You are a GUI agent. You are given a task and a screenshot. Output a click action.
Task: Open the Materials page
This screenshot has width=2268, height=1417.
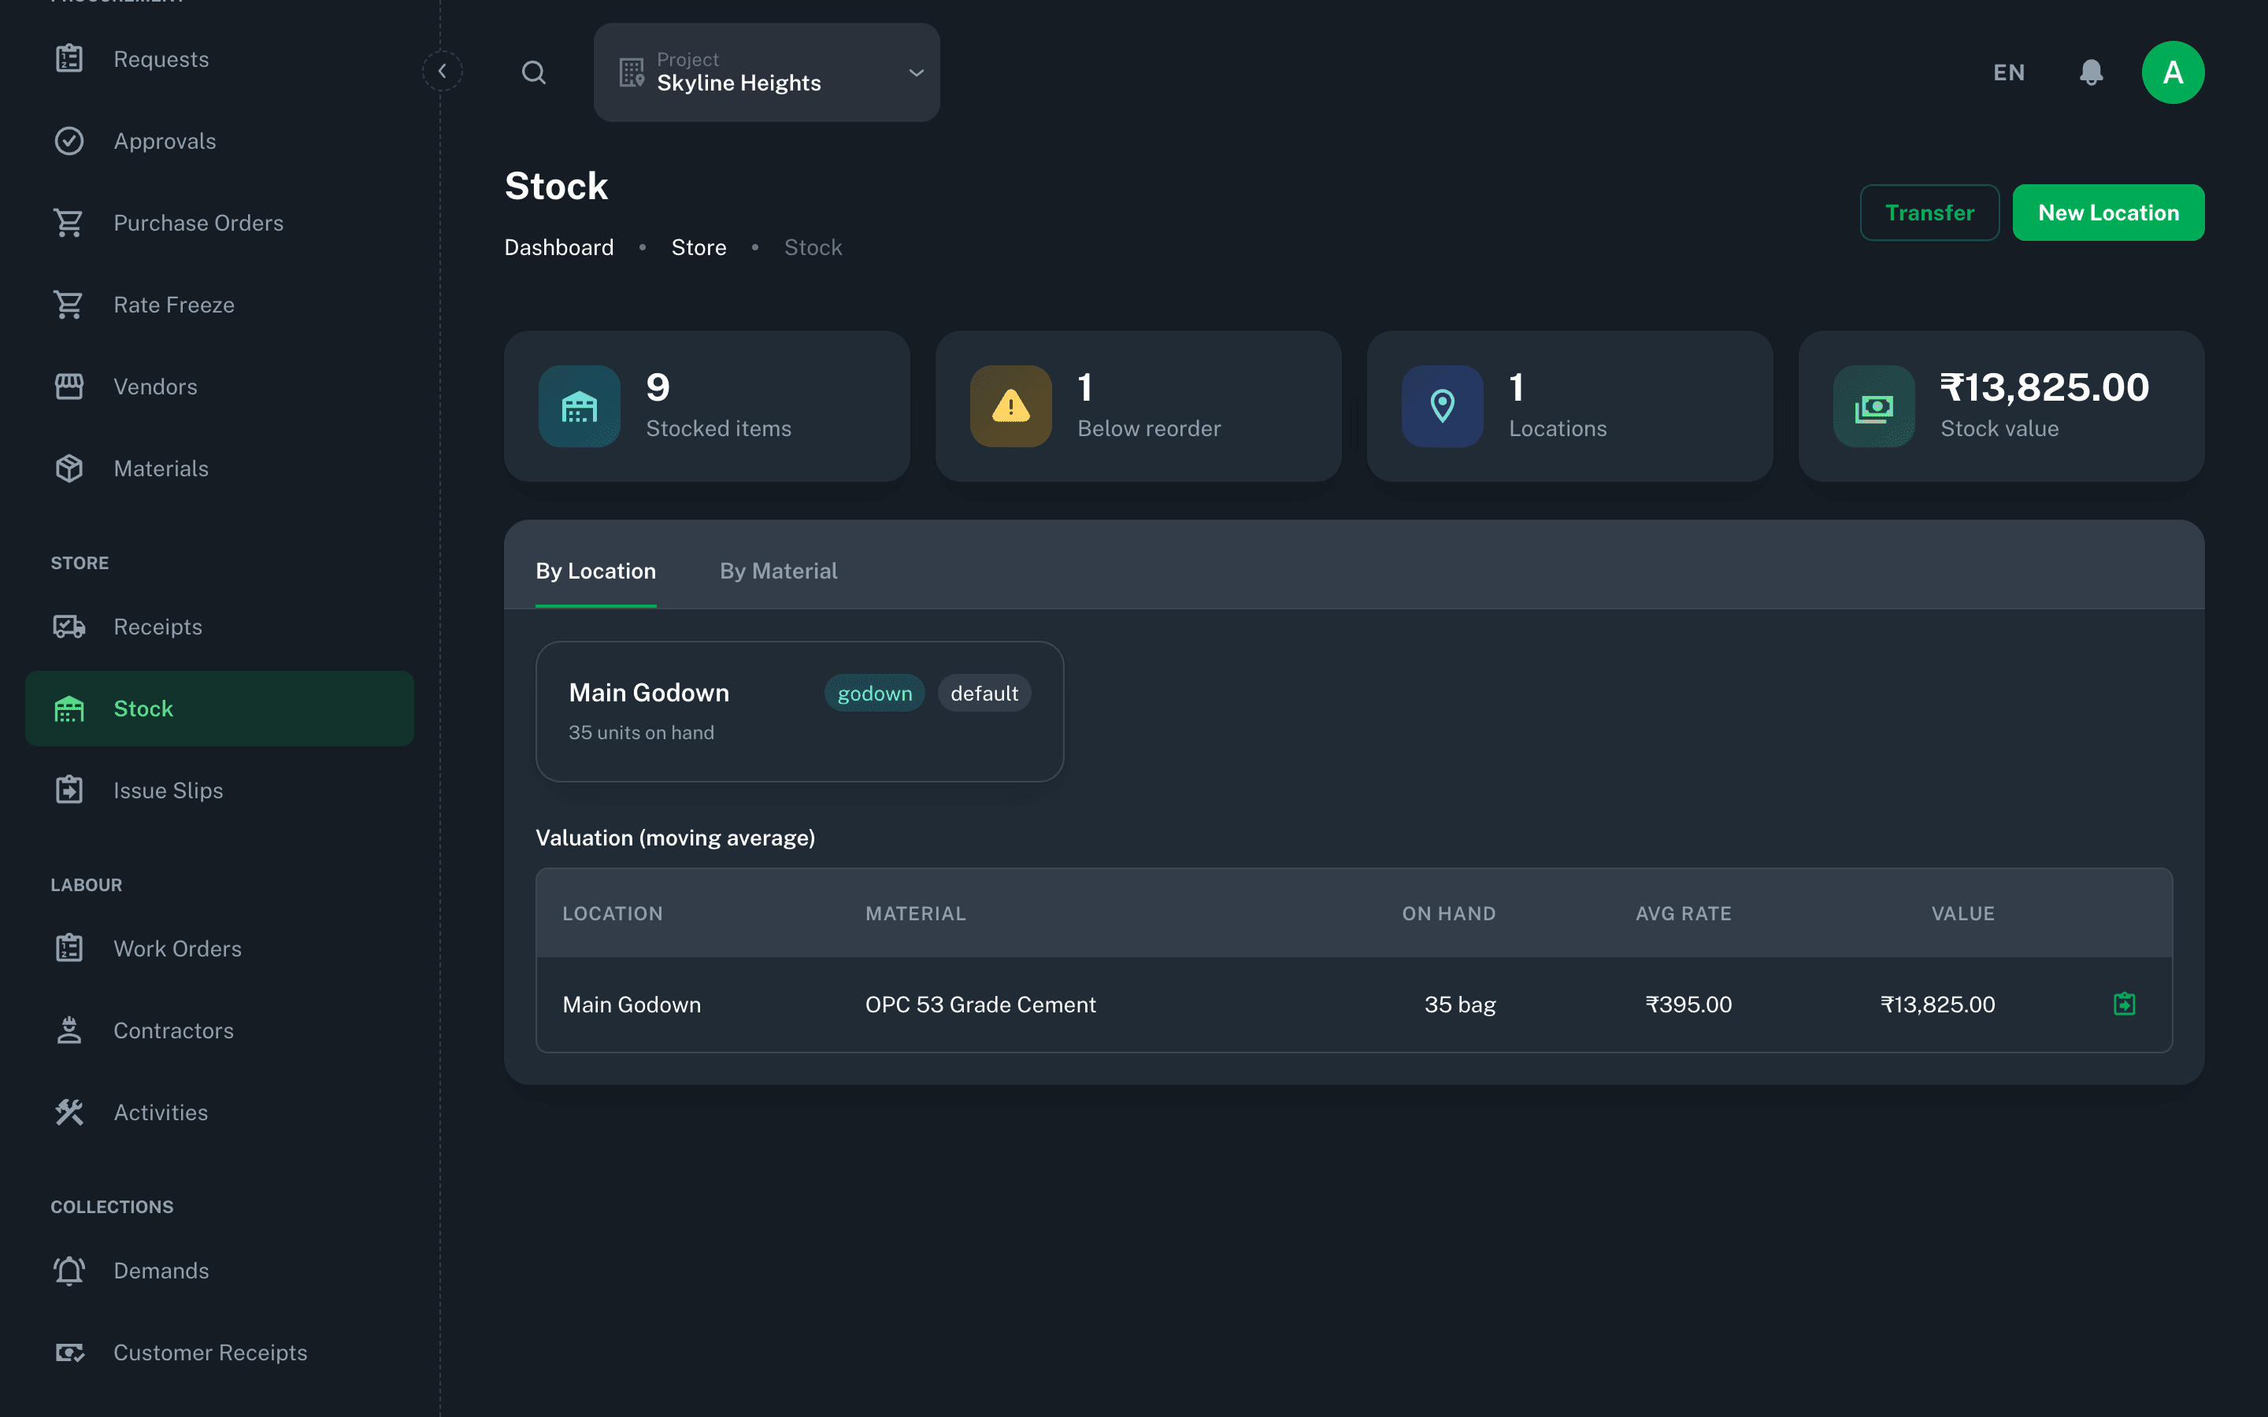pyautogui.click(x=219, y=468)
